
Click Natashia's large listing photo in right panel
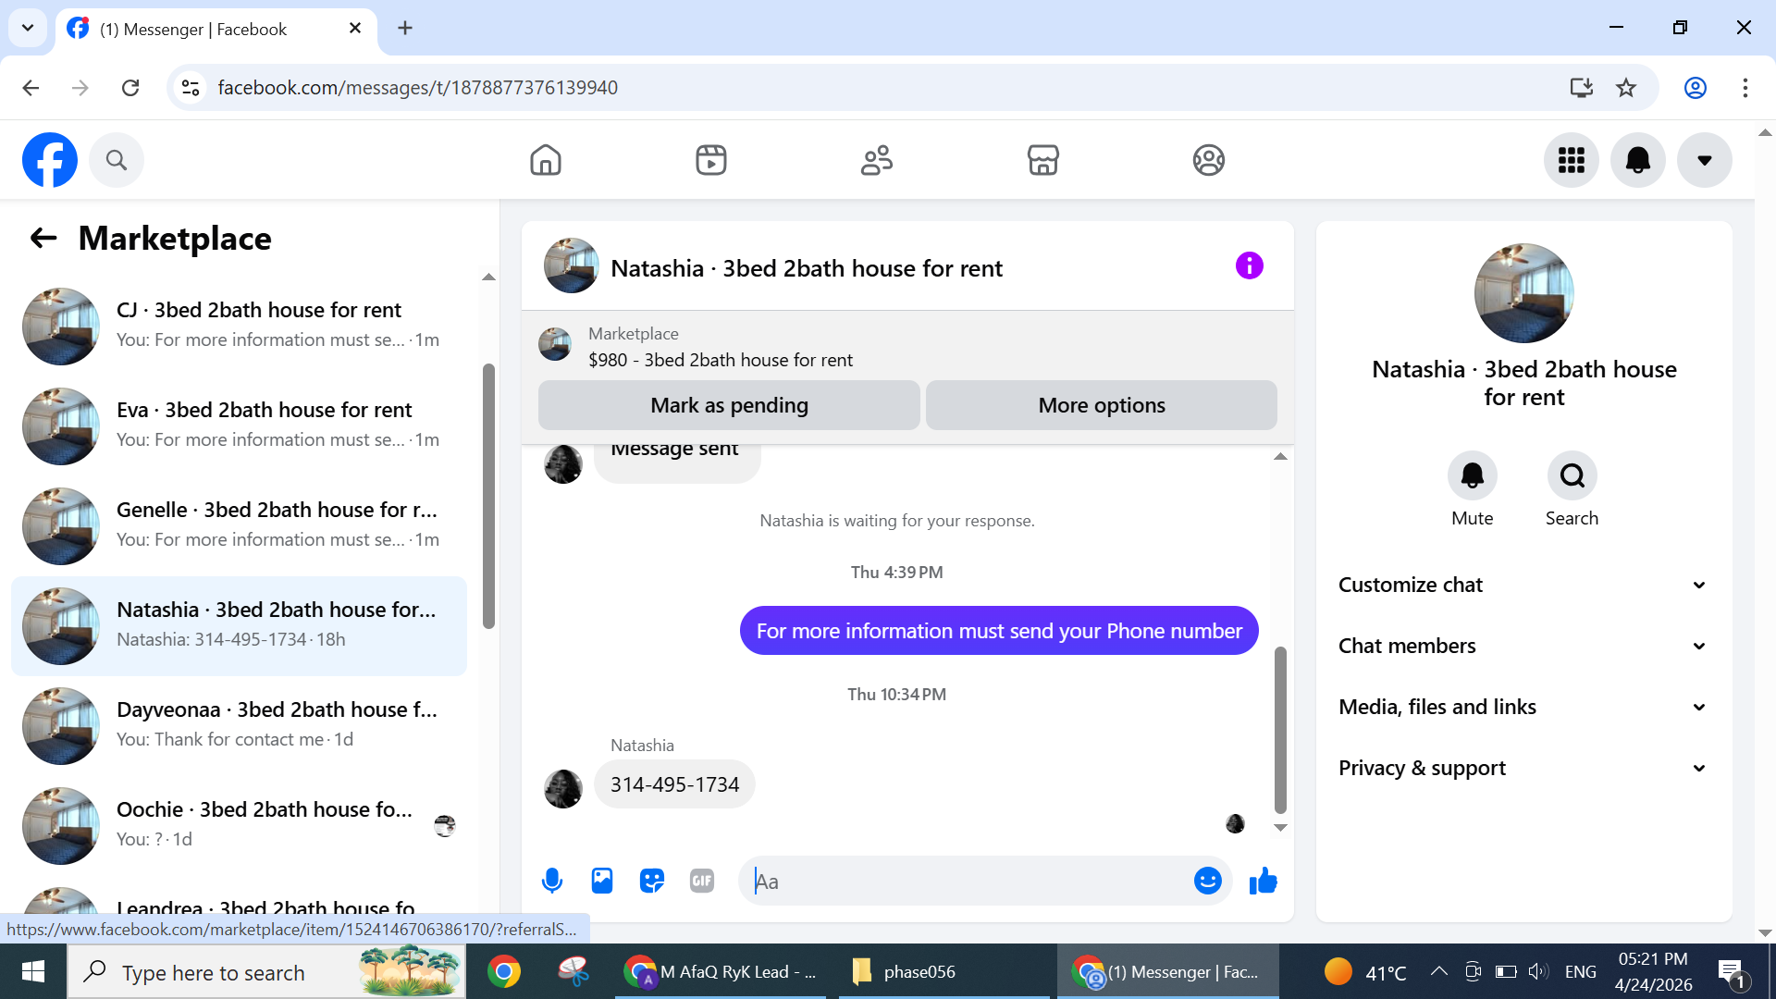(1523, 293)
